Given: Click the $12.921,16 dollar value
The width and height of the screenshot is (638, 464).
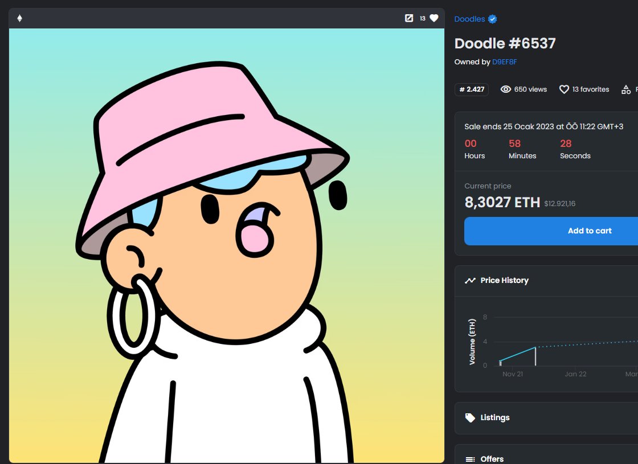Looking at the screenshot, I should click(x=559, y=204).
